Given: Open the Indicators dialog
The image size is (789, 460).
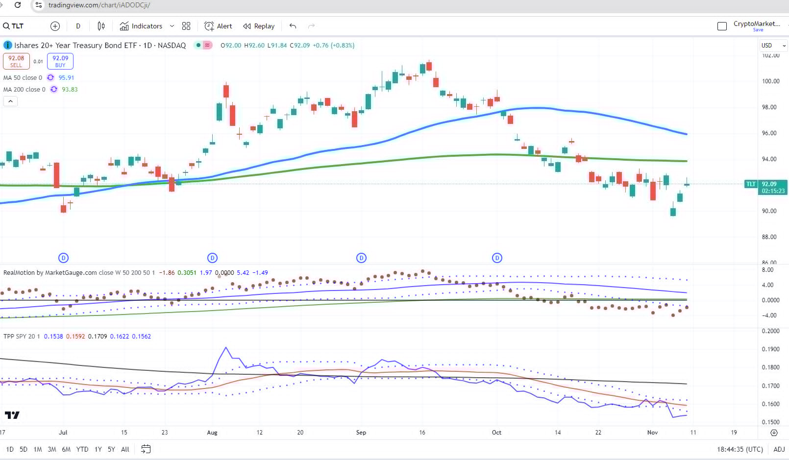Looking at the screenshot, I should pos(141,26).
